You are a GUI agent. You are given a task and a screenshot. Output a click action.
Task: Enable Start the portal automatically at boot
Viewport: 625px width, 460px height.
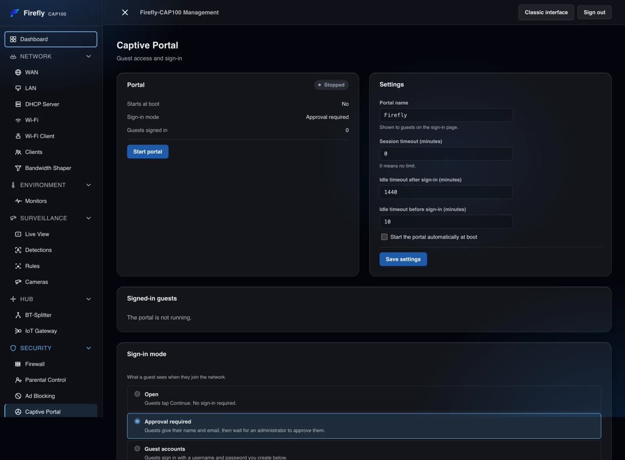point(384,237)
